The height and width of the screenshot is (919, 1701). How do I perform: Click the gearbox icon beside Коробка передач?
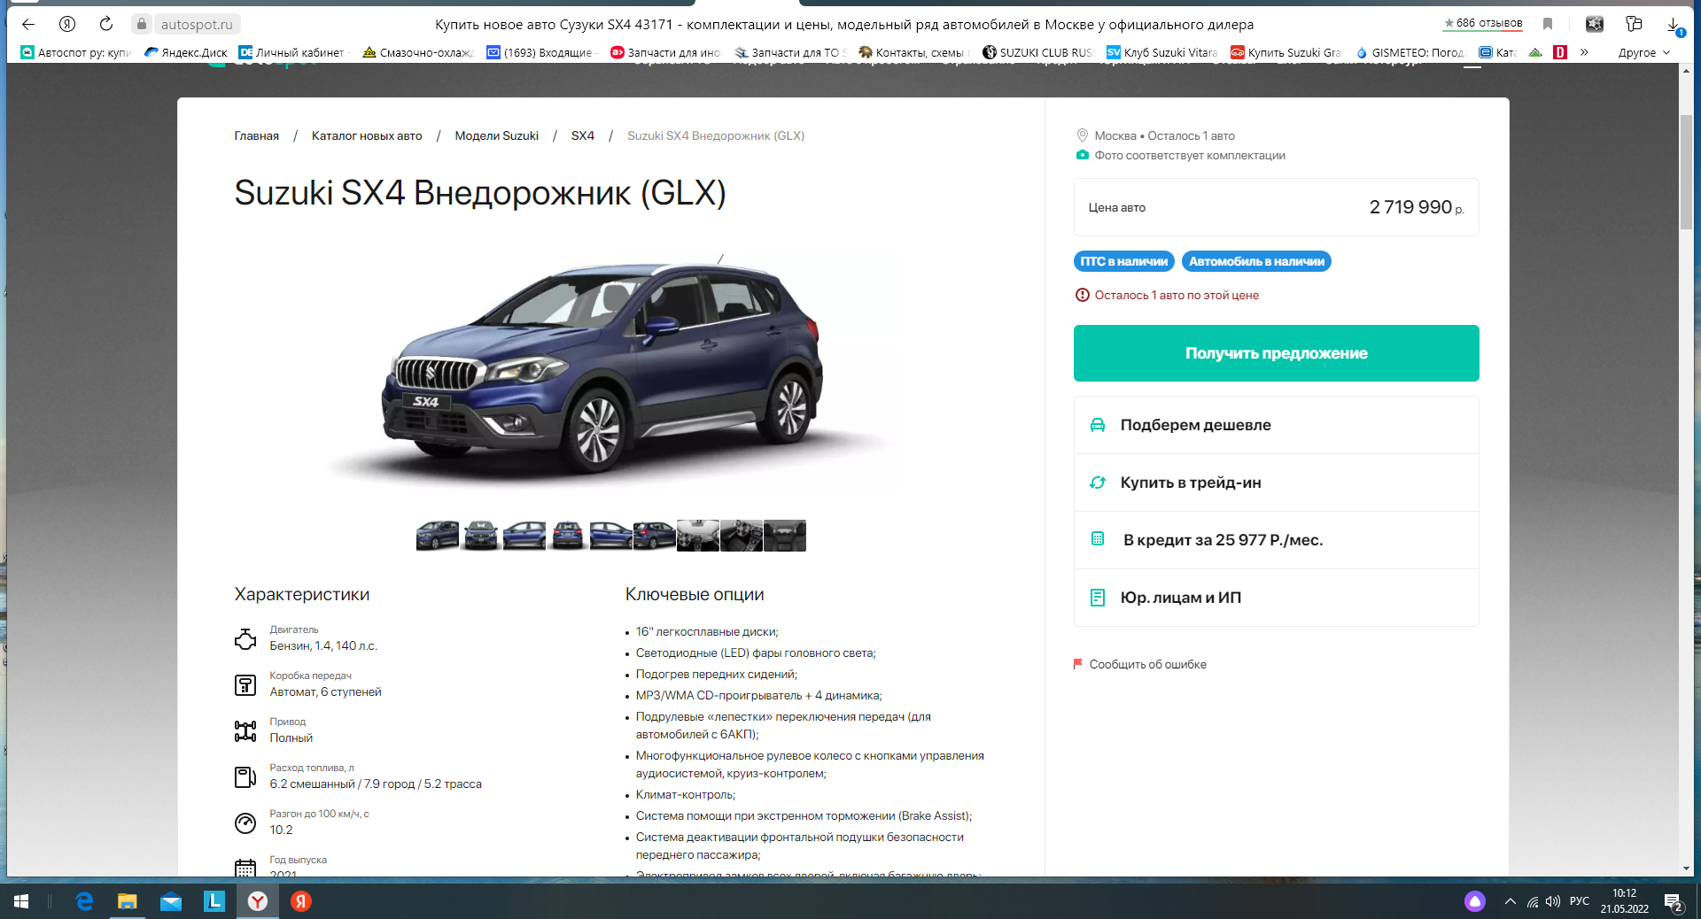(x=245, y=684)
